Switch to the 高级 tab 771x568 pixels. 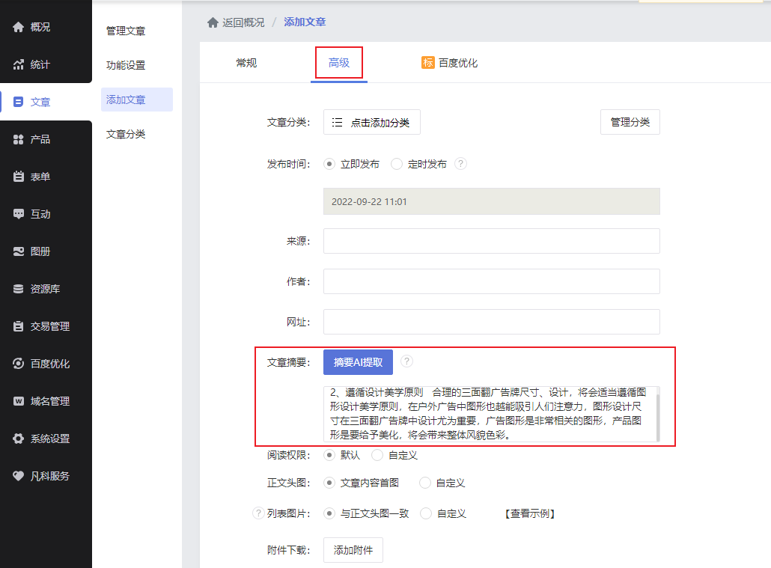tap(339, 63)
